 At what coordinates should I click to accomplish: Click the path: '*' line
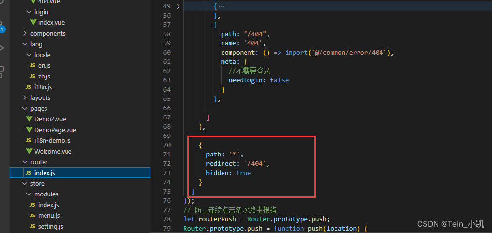click(224, 154)
